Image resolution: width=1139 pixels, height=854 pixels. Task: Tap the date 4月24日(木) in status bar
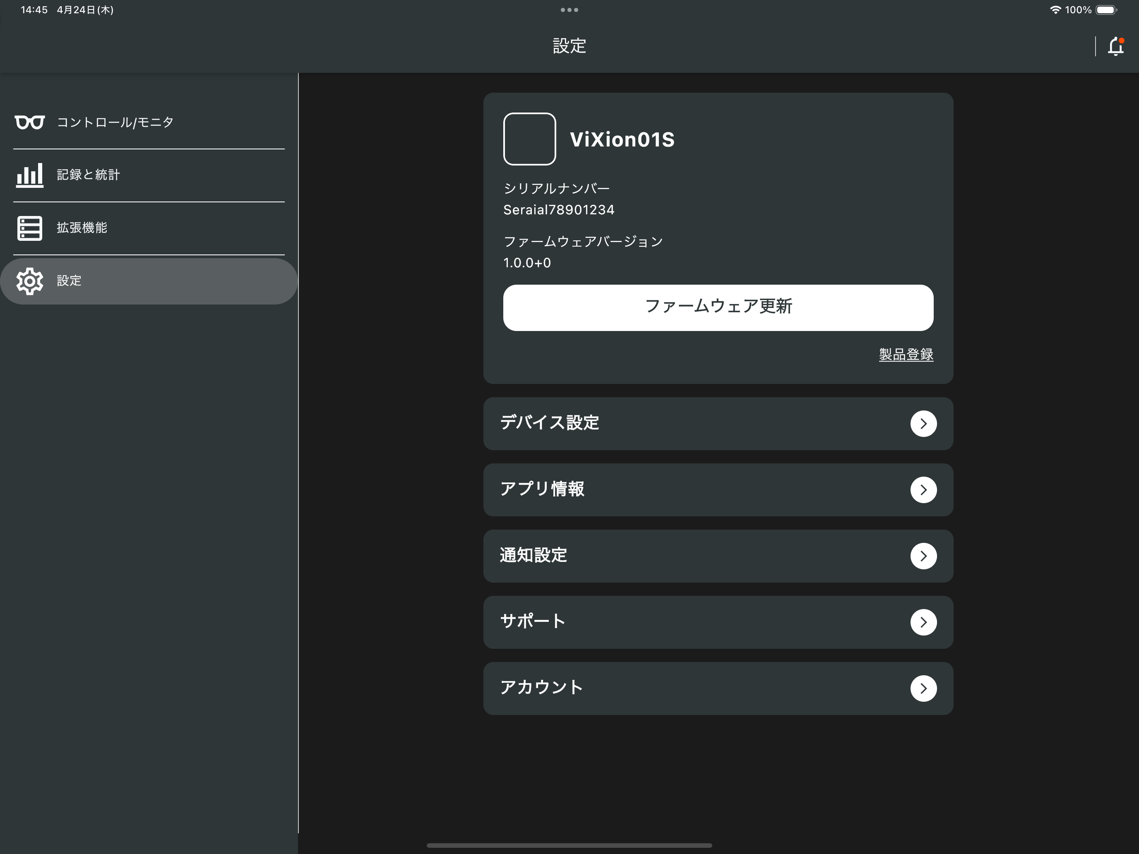85,10
